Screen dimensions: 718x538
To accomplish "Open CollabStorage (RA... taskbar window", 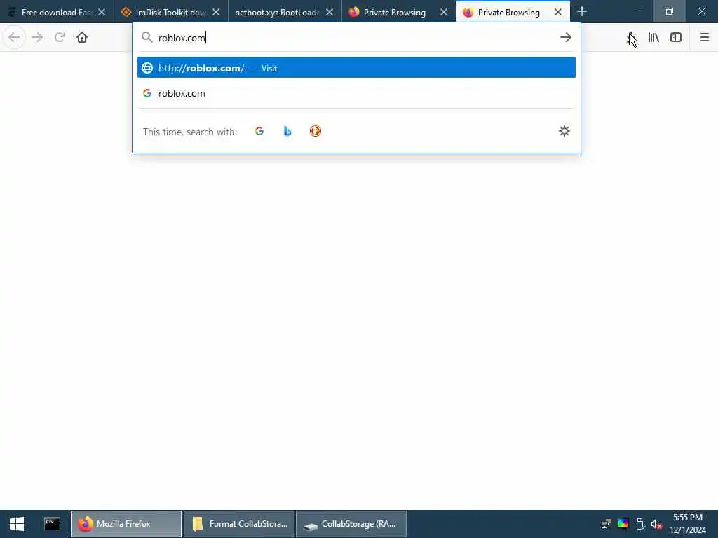I will coord(351,524).
